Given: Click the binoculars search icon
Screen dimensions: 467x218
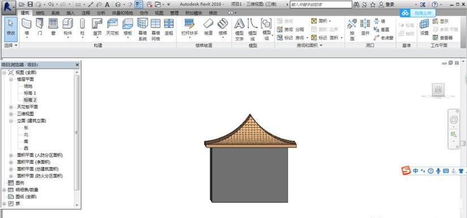Looking at the screenshot, I should click(x=356, y=5).
